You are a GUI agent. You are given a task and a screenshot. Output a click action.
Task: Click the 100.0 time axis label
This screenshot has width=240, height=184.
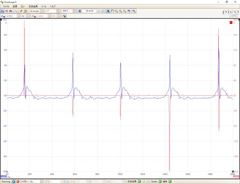coord(120,174)
